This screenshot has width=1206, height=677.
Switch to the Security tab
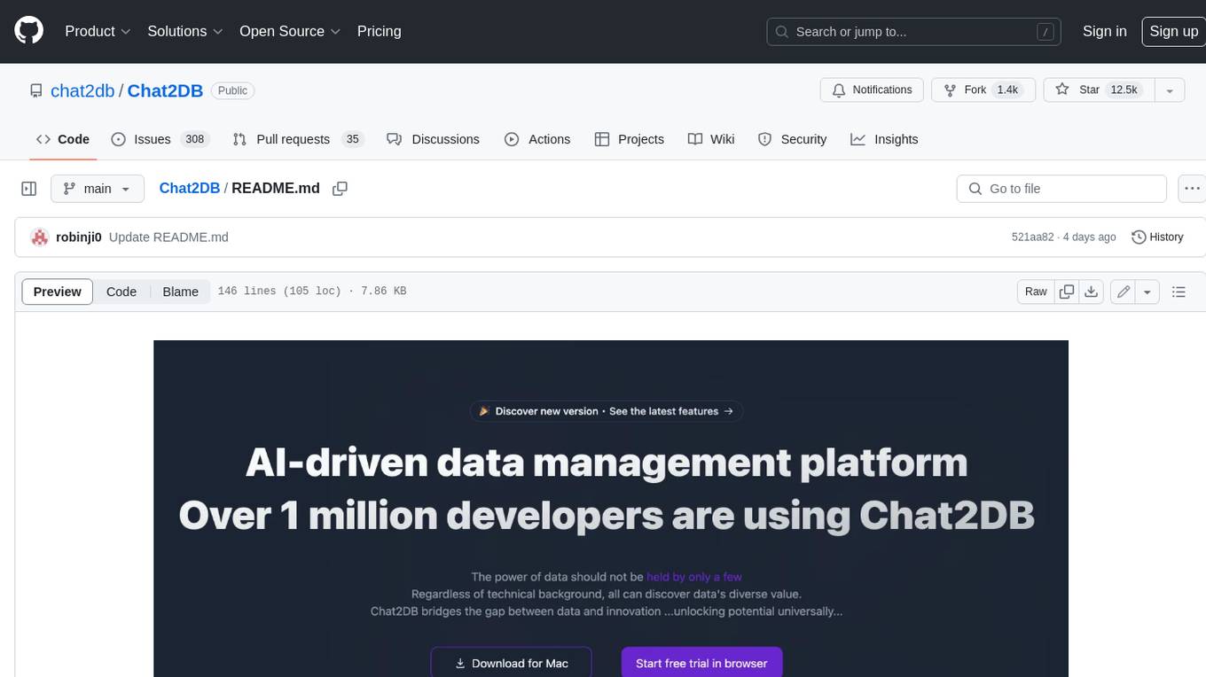click(x=793, y=139)
